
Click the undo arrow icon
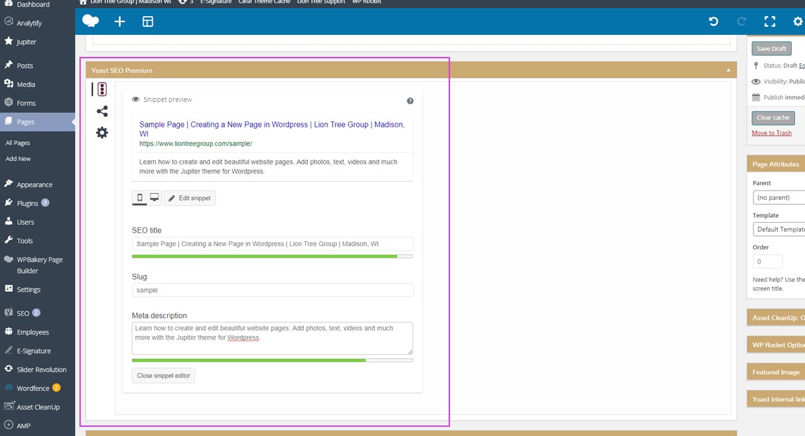pos(714,21)
